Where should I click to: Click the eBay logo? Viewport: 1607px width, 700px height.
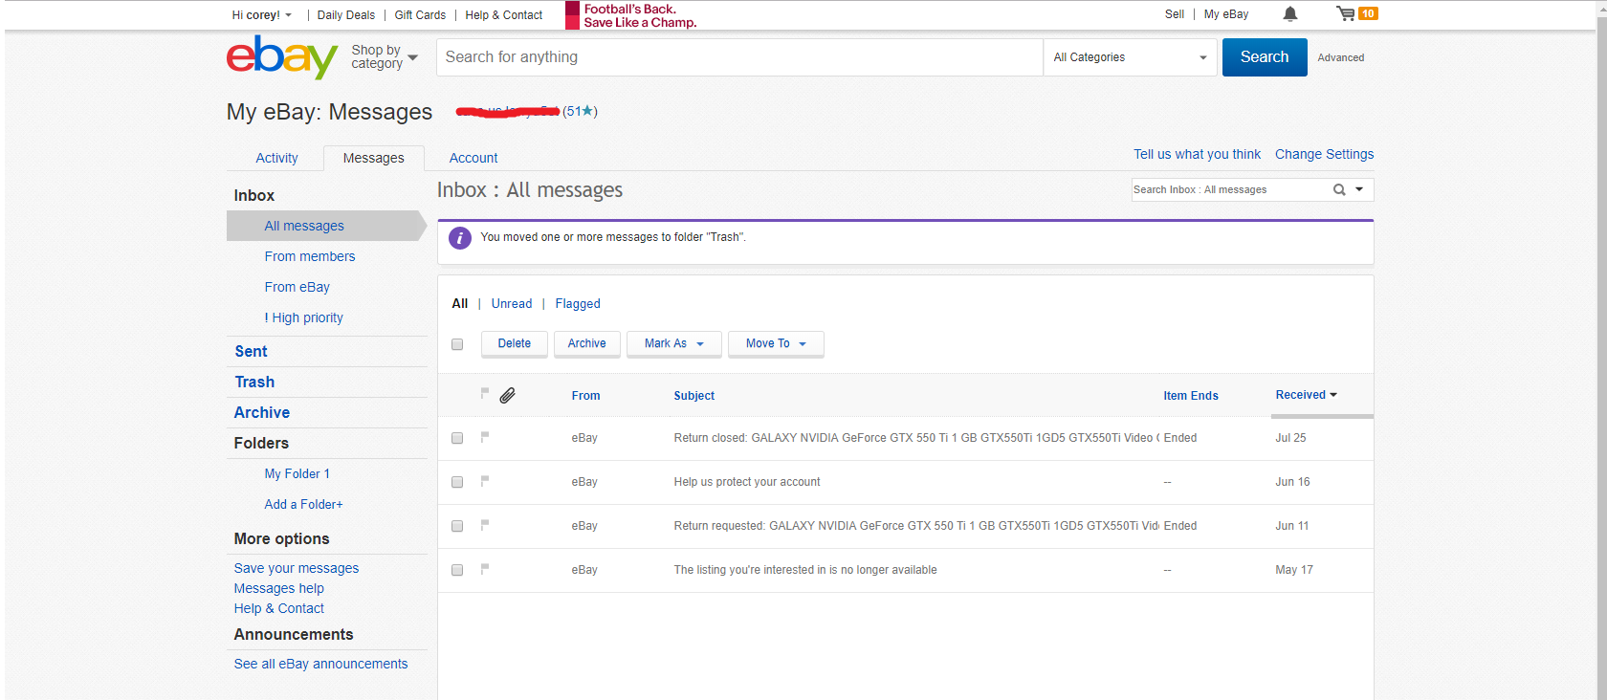[x=282, y=57]
